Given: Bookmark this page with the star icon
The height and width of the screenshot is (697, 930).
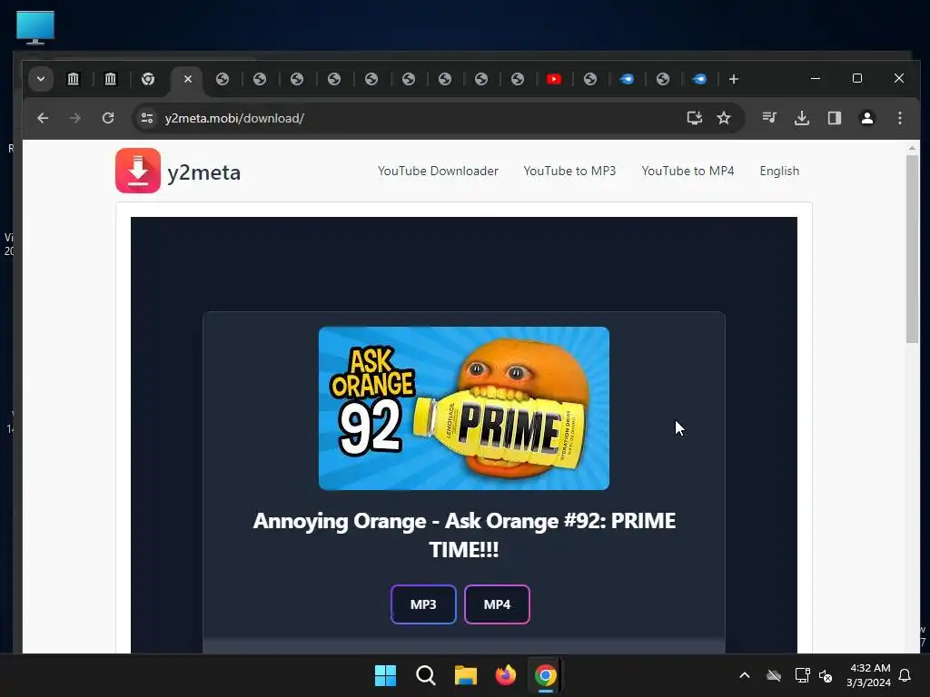Looking at the screenshot, I should [724, 118].
